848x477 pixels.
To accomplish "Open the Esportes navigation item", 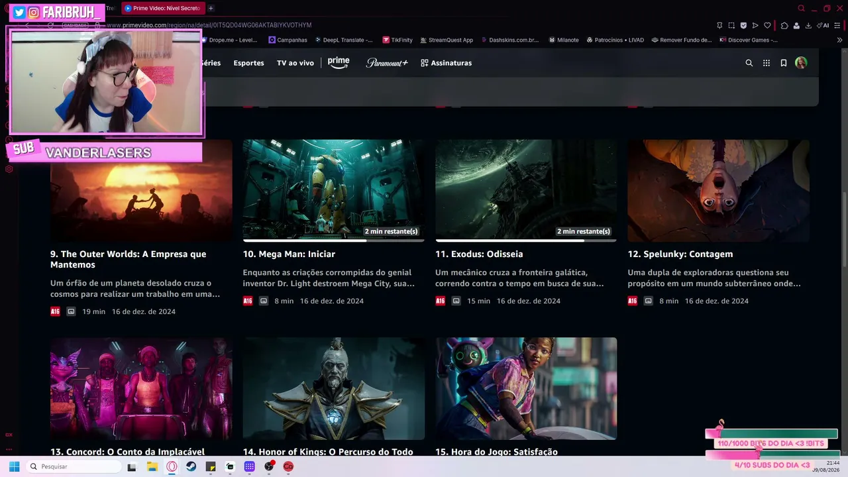I will 248,63.
